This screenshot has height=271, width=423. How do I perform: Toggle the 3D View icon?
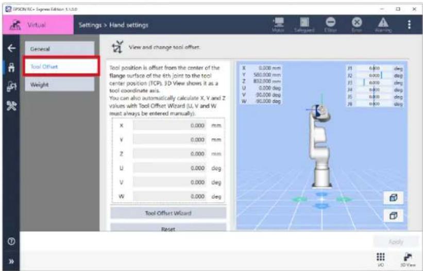408,260
